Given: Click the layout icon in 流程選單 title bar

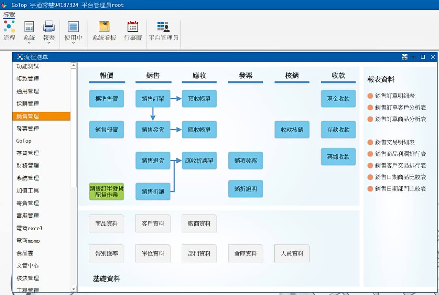Looking at the screenshot, I should [404, 57].
